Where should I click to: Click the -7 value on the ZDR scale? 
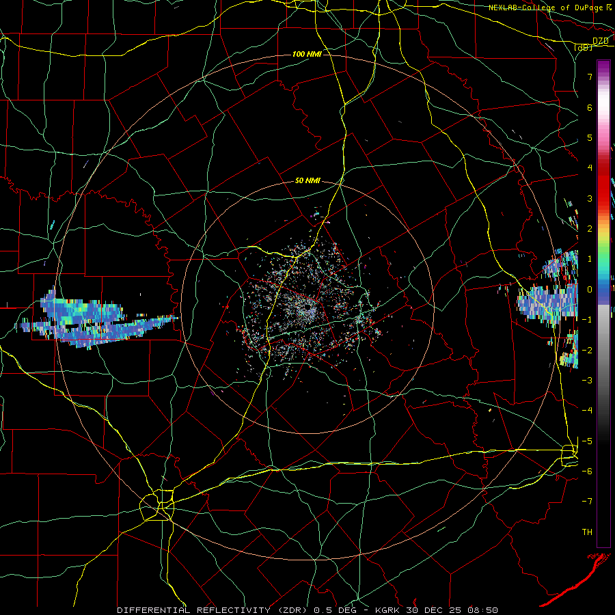(588, 502)
